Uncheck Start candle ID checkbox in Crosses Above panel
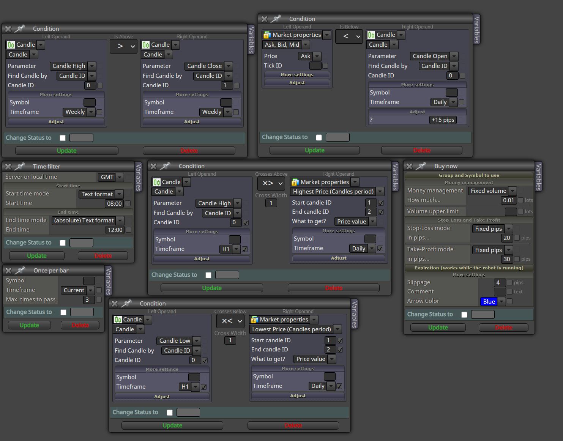 pyautogui.click(x=381, y=203)
